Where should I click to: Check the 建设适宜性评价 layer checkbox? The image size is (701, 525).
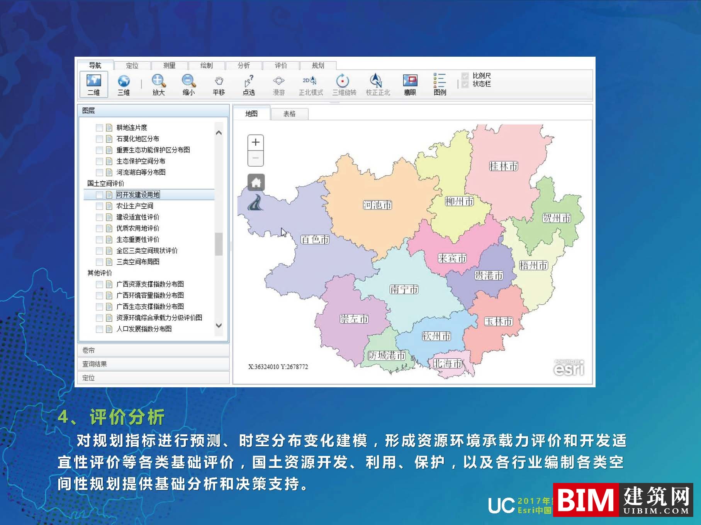(100, 217)
